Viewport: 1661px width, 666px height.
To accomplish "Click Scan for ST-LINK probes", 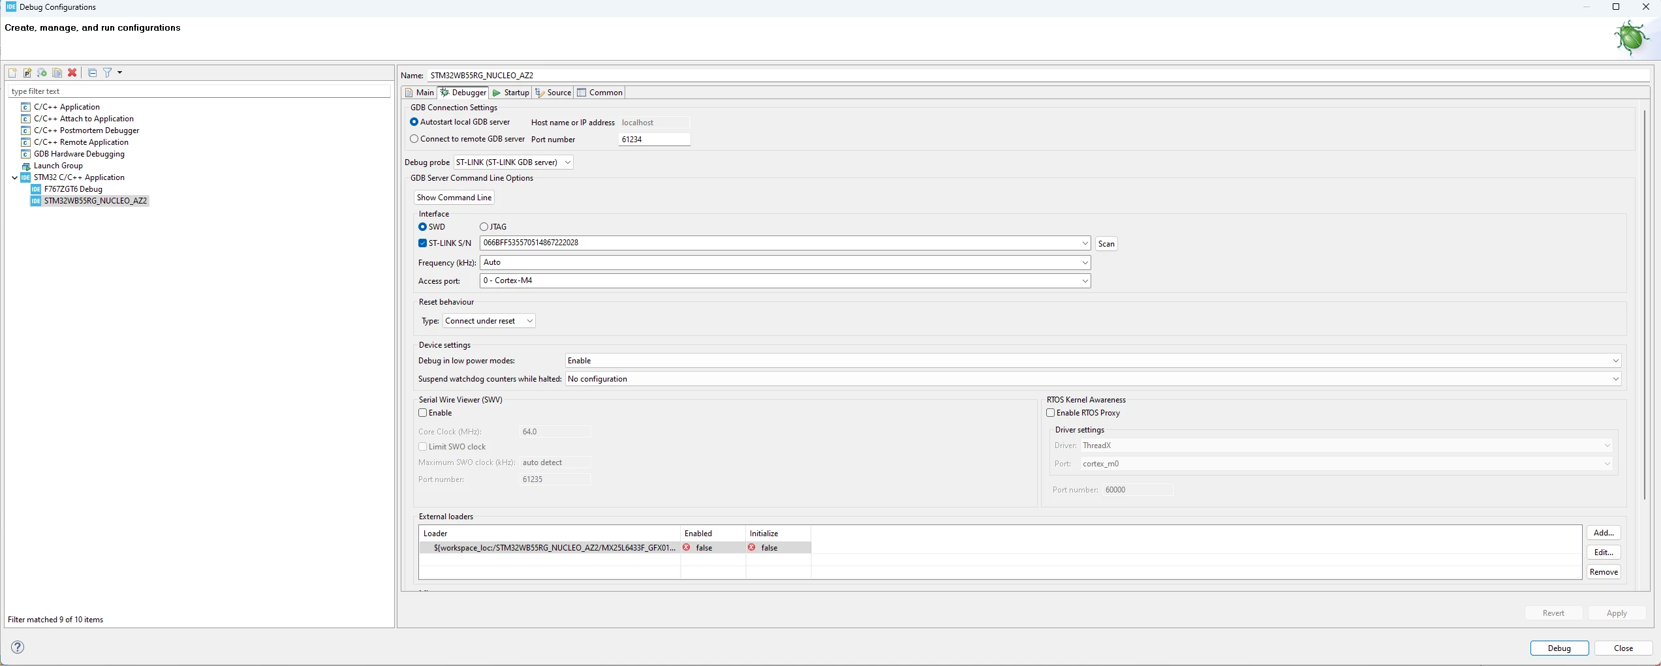I will point(1106,244).
